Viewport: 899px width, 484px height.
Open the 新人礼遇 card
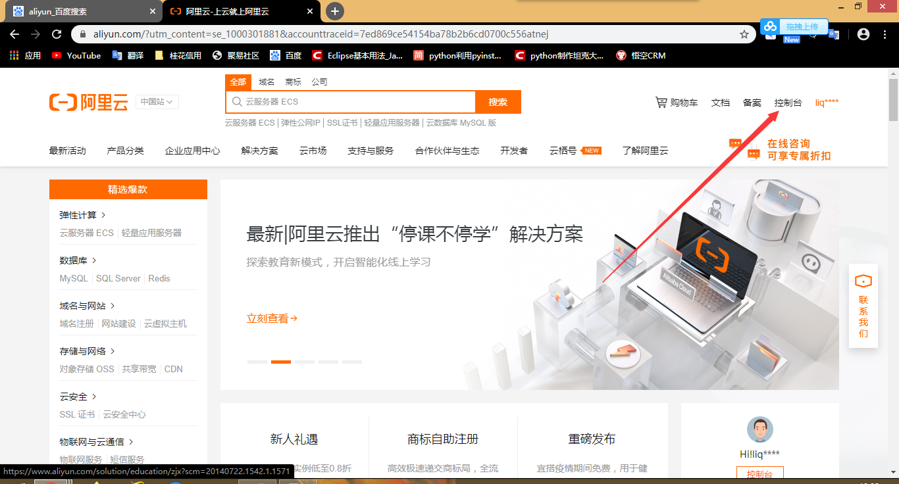tap(294, 439)
